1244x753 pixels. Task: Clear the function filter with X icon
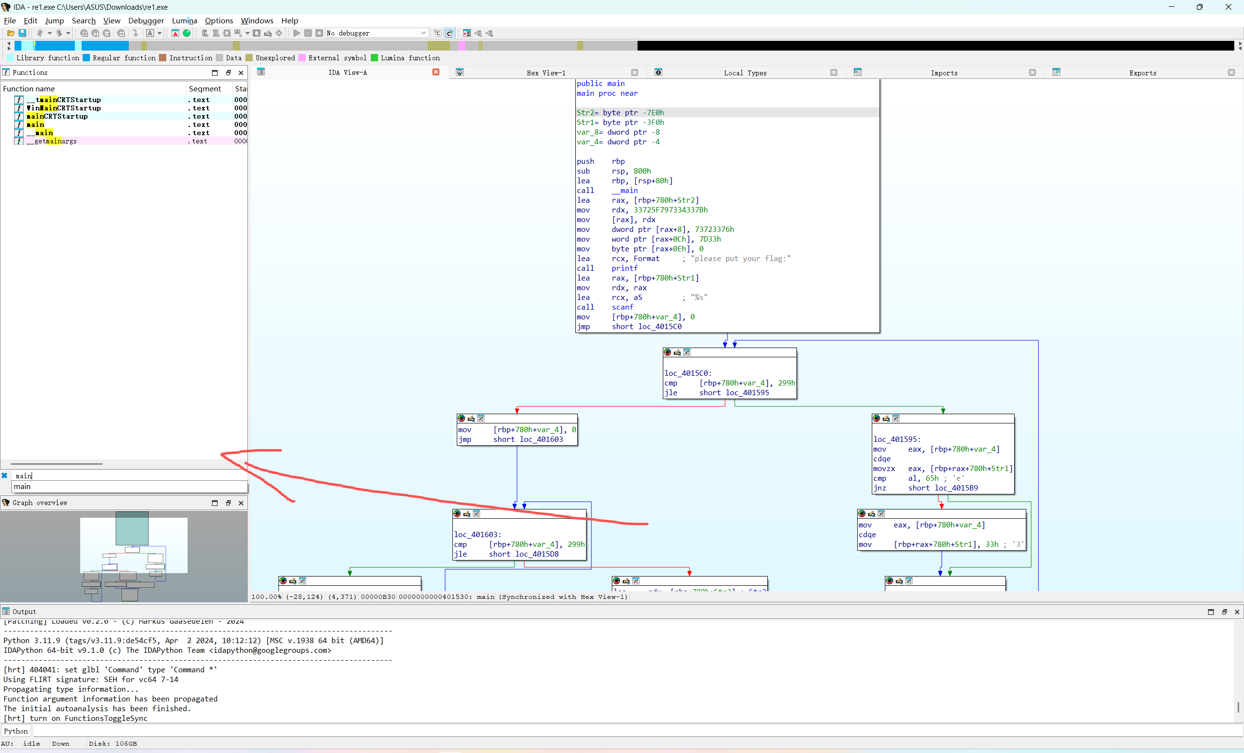(4, 476)
